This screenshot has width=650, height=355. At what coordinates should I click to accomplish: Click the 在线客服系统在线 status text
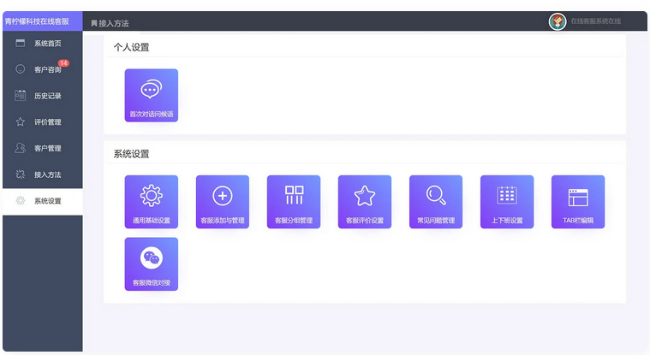(596, 21)
